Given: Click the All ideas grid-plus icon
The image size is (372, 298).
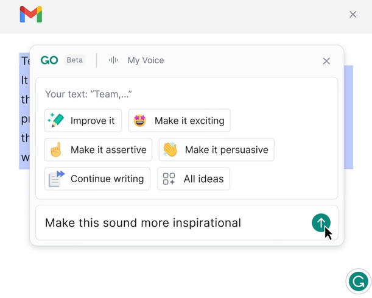Looking at the screenshot, I should pyautogui.click(x=169, y=179).
